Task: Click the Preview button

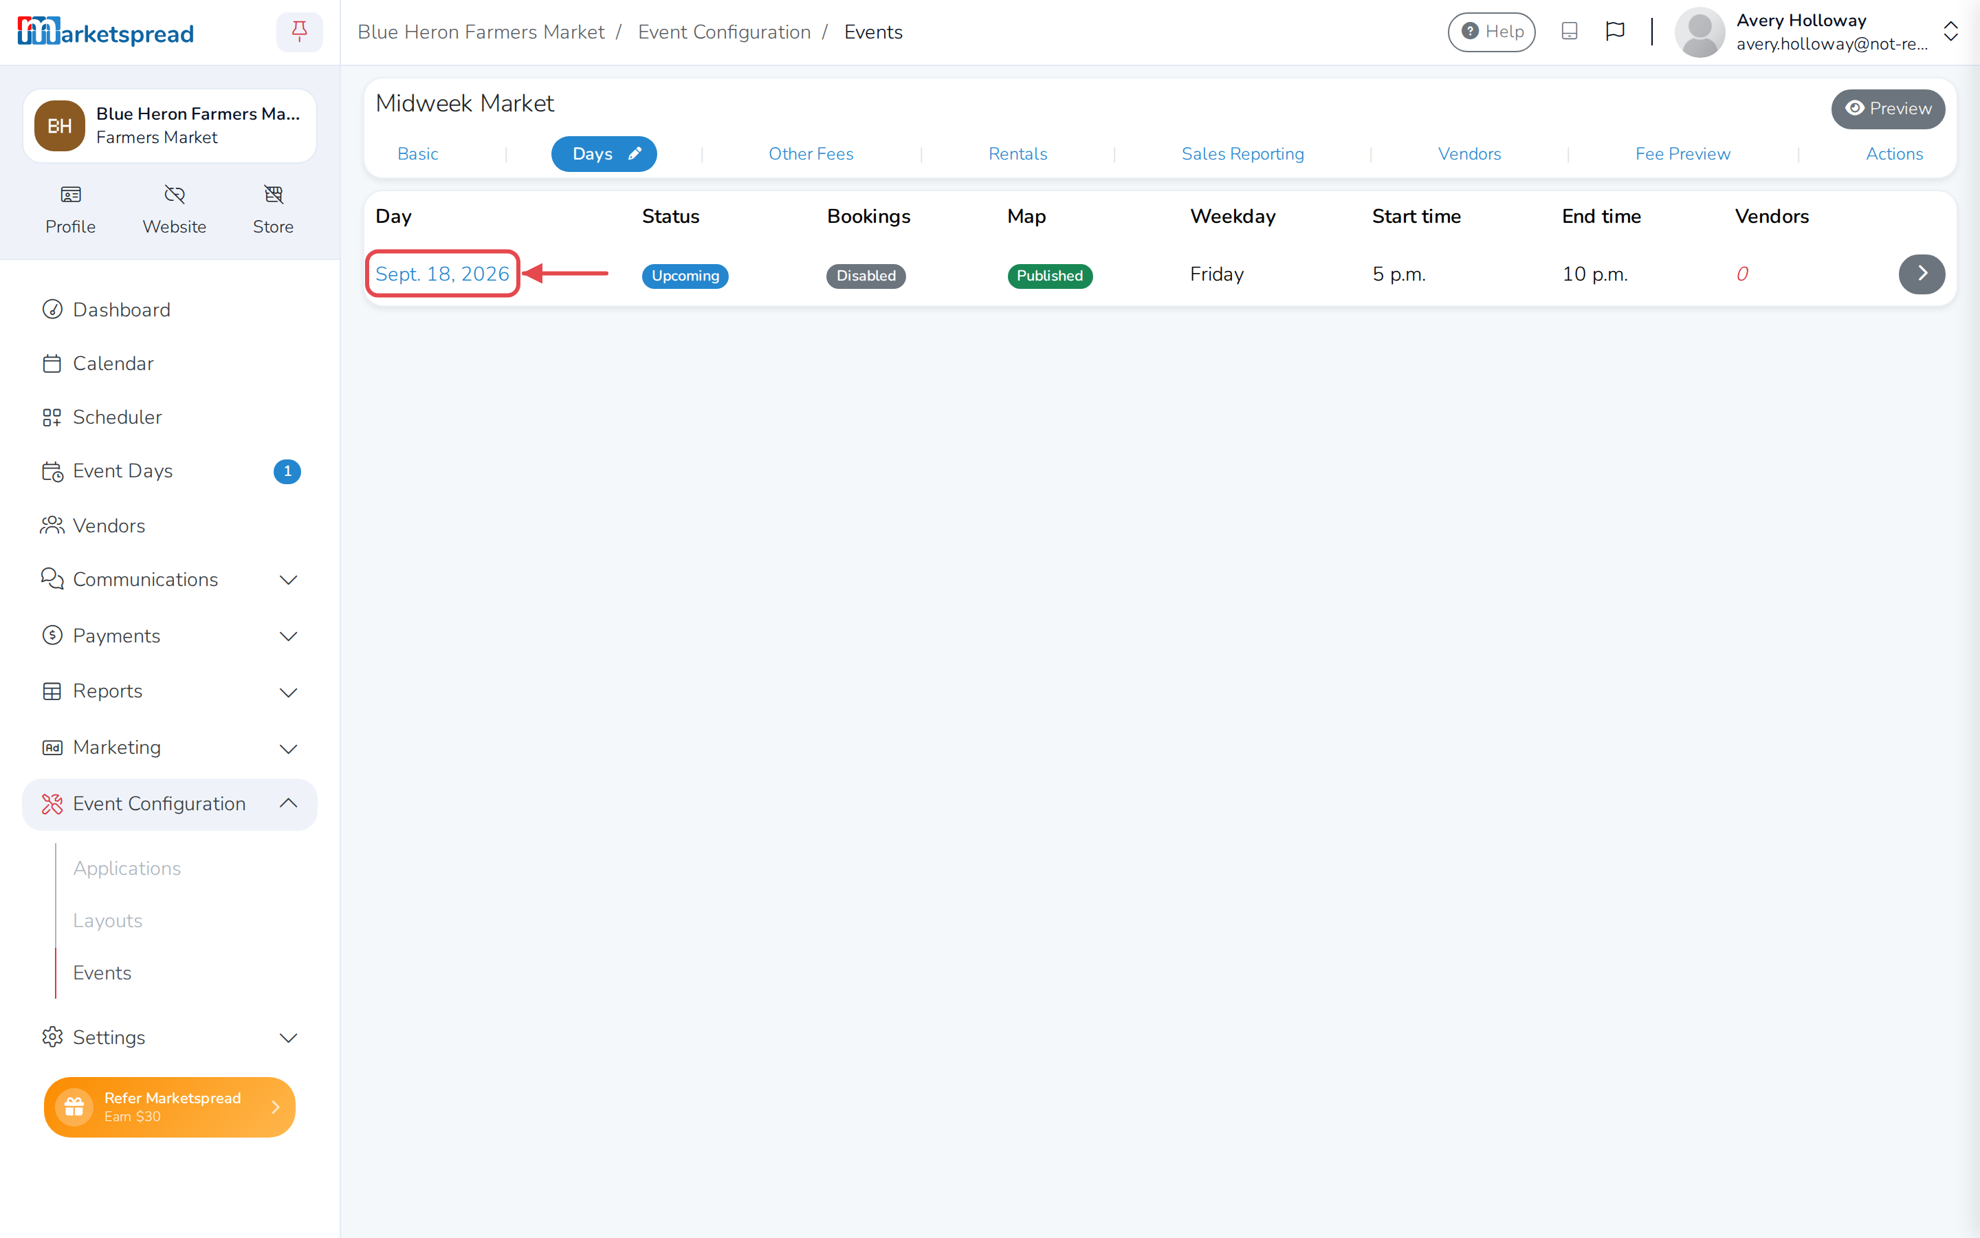Action: tap(1888, 109)
